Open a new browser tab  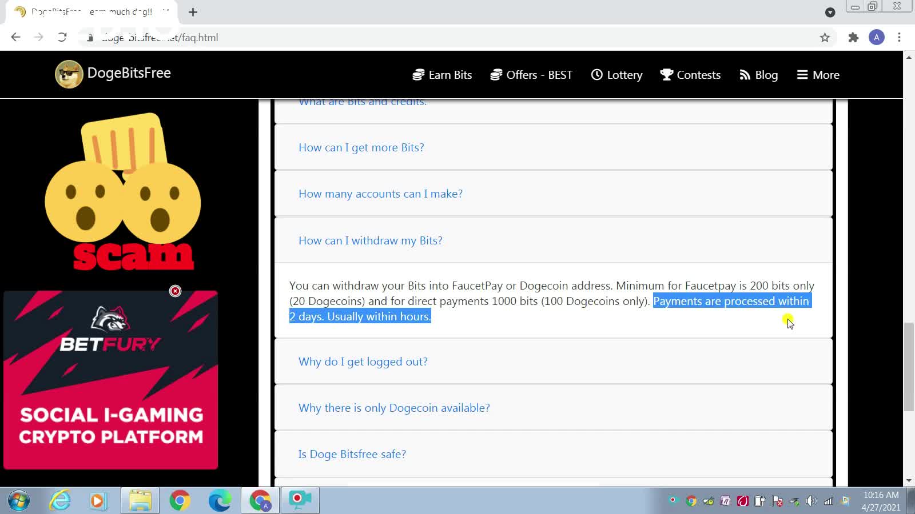coord(193,12)
